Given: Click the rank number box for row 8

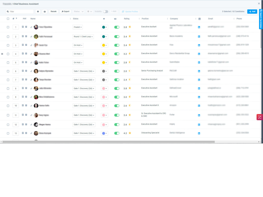Looking at the screenshot, I should pos(16,89).
